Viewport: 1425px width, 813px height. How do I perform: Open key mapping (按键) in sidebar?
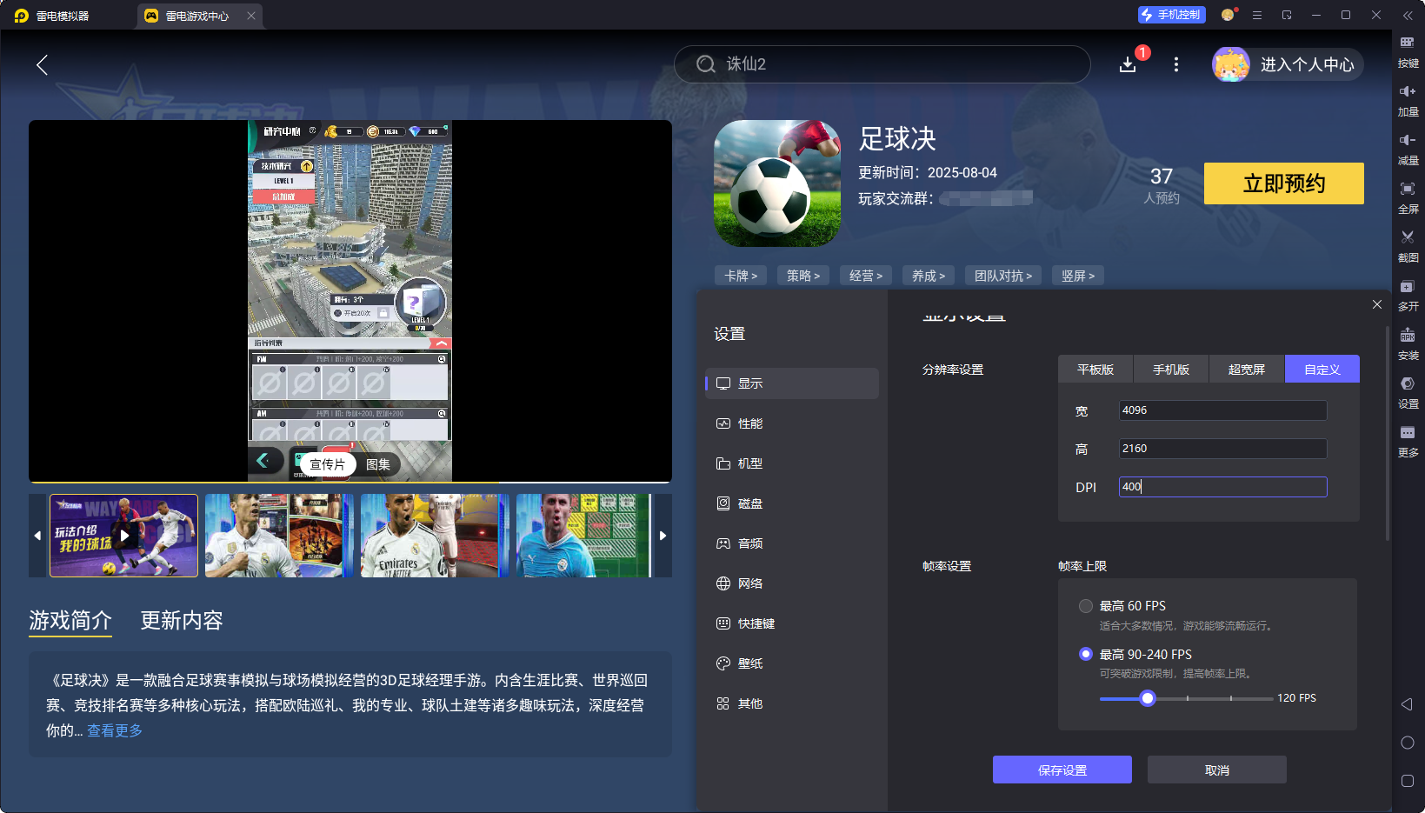[1408, 52]
